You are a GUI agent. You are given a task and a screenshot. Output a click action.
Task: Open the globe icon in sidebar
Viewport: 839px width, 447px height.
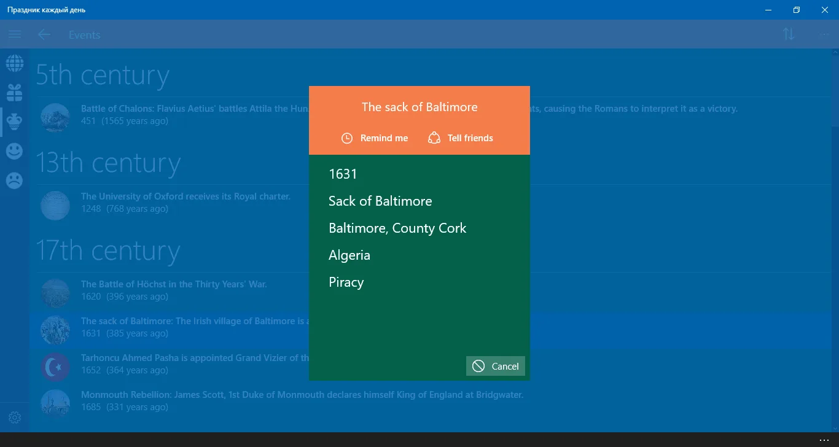(x=15, y=63)
